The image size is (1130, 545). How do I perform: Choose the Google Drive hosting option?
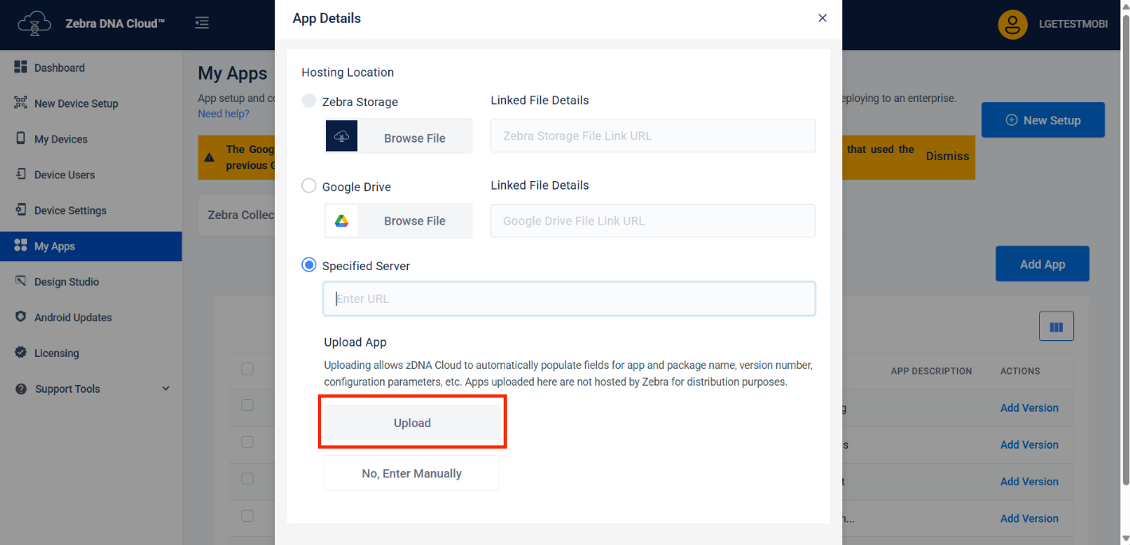point(309,186)
